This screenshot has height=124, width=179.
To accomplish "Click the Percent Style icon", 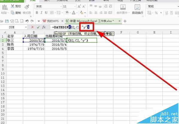I will pos(156,13).
